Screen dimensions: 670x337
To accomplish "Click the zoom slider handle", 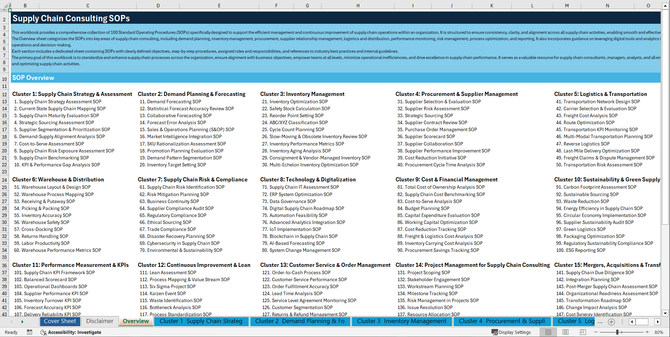I will (617, 332).
